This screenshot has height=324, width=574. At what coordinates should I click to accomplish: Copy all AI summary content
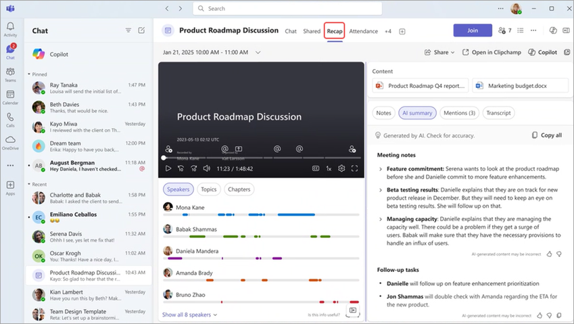tap(546, 135)
